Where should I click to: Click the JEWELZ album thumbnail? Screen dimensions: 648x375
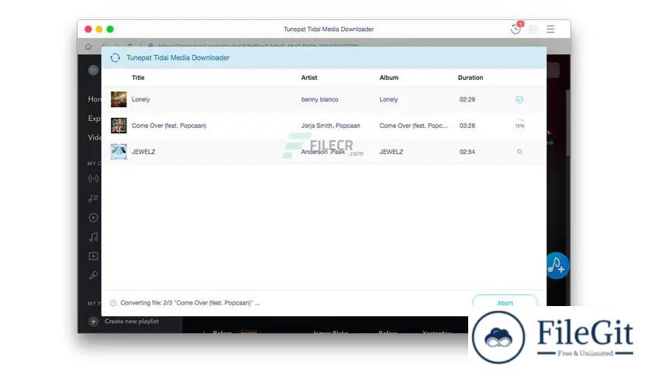(x=119, y=152)
